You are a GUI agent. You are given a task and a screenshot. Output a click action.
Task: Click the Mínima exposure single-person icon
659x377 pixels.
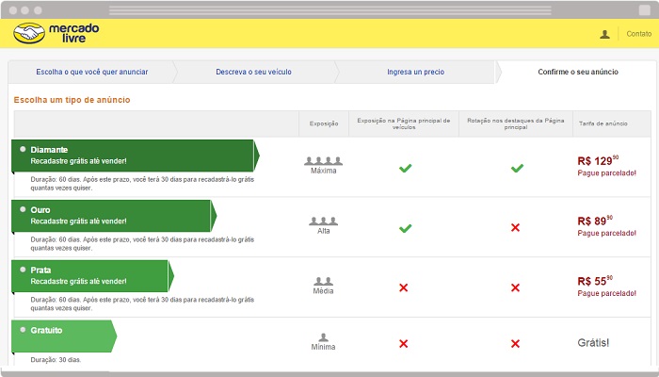tap(323, 337)
